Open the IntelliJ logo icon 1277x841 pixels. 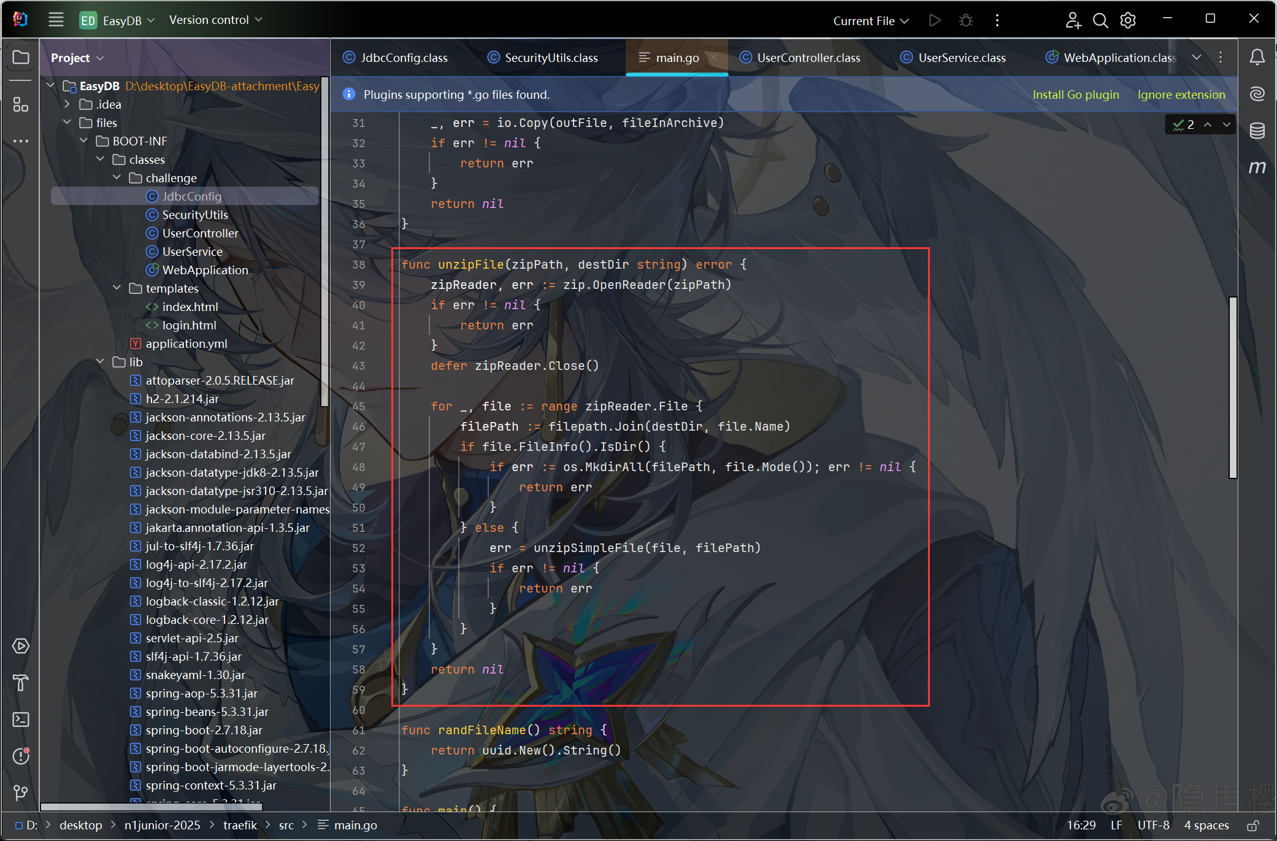point(20,20)
